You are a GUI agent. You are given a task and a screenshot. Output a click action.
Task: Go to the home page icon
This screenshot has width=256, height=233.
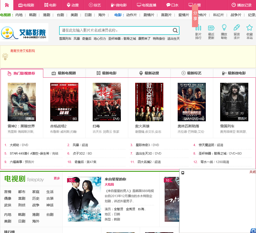pyautogui.click(x=7, y=5)
